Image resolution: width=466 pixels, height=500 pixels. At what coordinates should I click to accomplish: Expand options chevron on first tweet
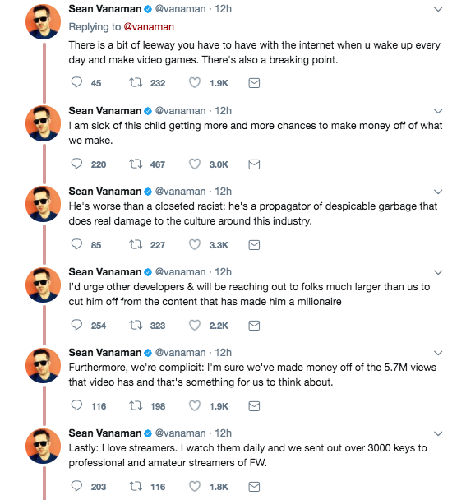pos(438,9)
